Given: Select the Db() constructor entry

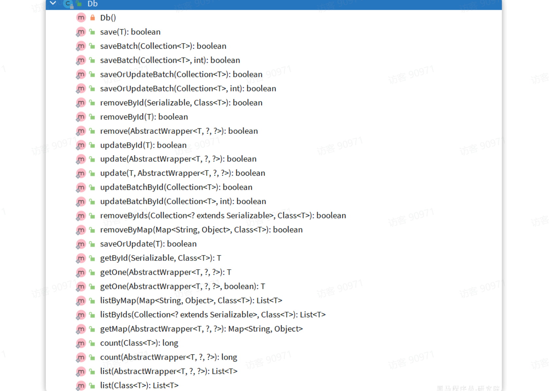Looking at the screenshot, I should coord(108,18).
